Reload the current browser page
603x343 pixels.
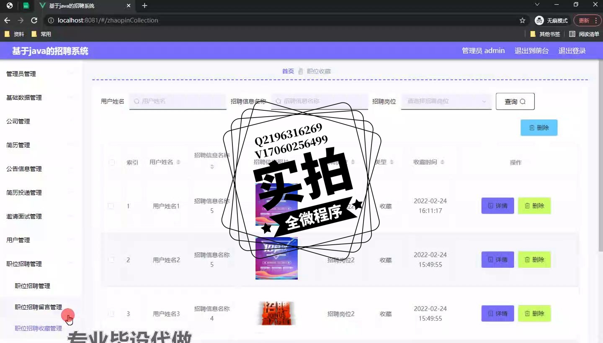click(34, 20)
